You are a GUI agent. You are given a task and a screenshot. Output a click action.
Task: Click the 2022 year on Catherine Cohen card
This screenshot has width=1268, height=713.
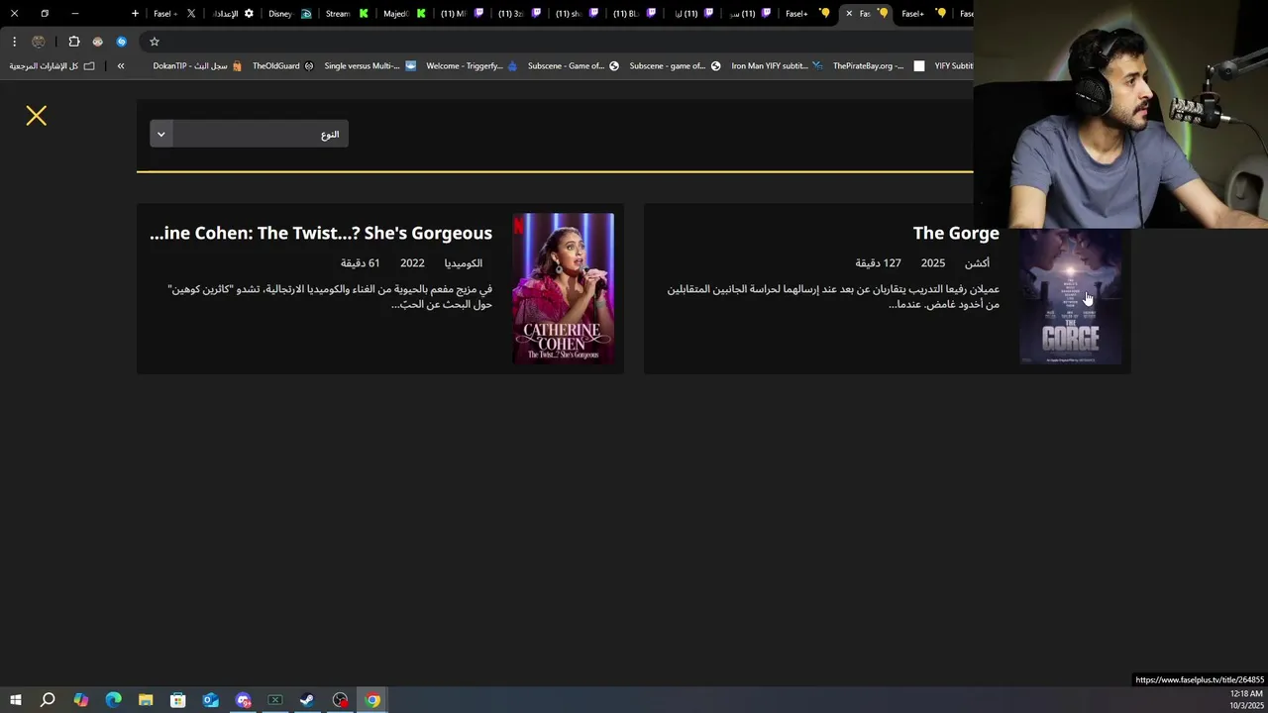pyautogui.click(x=412, y=263)
